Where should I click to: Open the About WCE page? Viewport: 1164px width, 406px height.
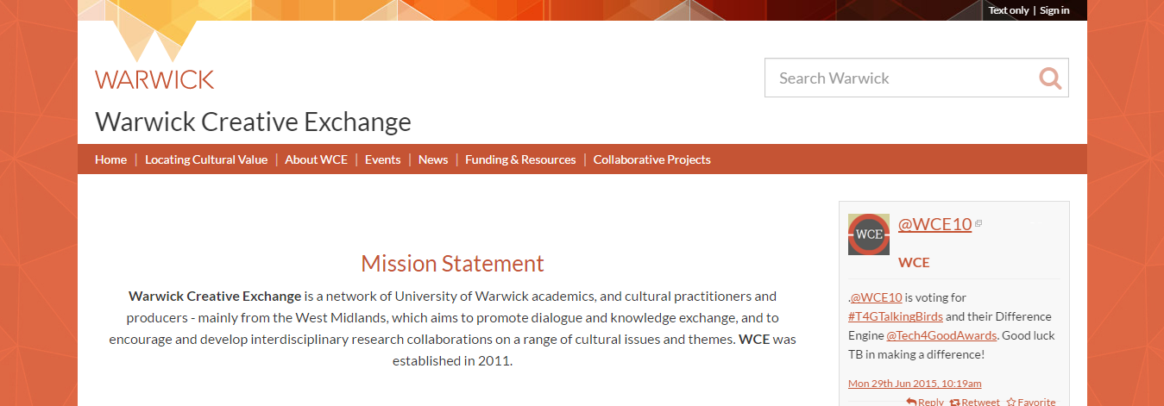click(316, 159)
